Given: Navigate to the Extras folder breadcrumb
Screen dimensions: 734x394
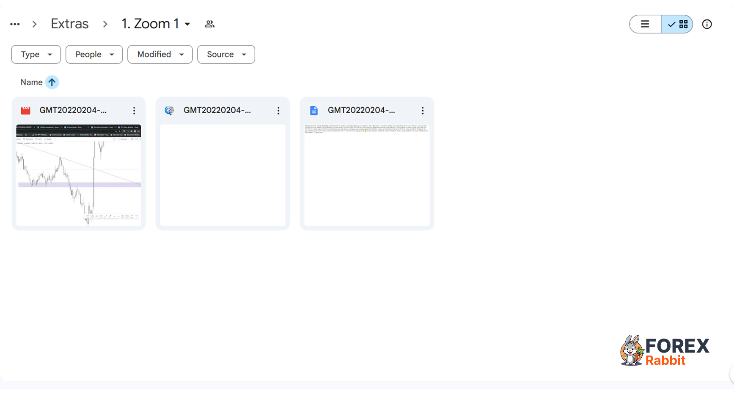Looking at the screenshot, I should click(70, 24).
